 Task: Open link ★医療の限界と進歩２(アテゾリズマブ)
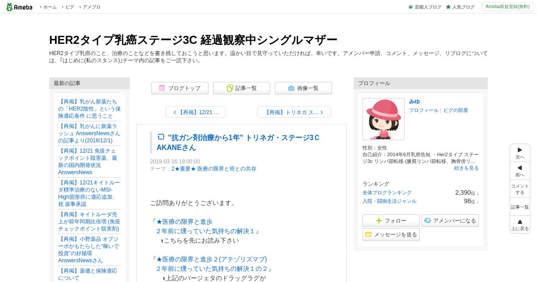click(x=211, y=264)
